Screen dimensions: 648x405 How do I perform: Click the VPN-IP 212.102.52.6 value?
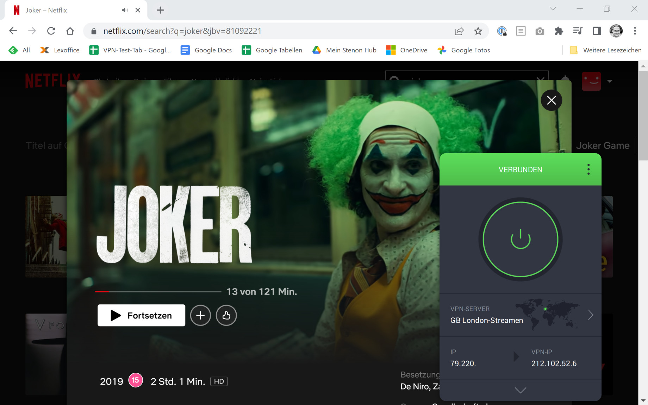(554, 364)
